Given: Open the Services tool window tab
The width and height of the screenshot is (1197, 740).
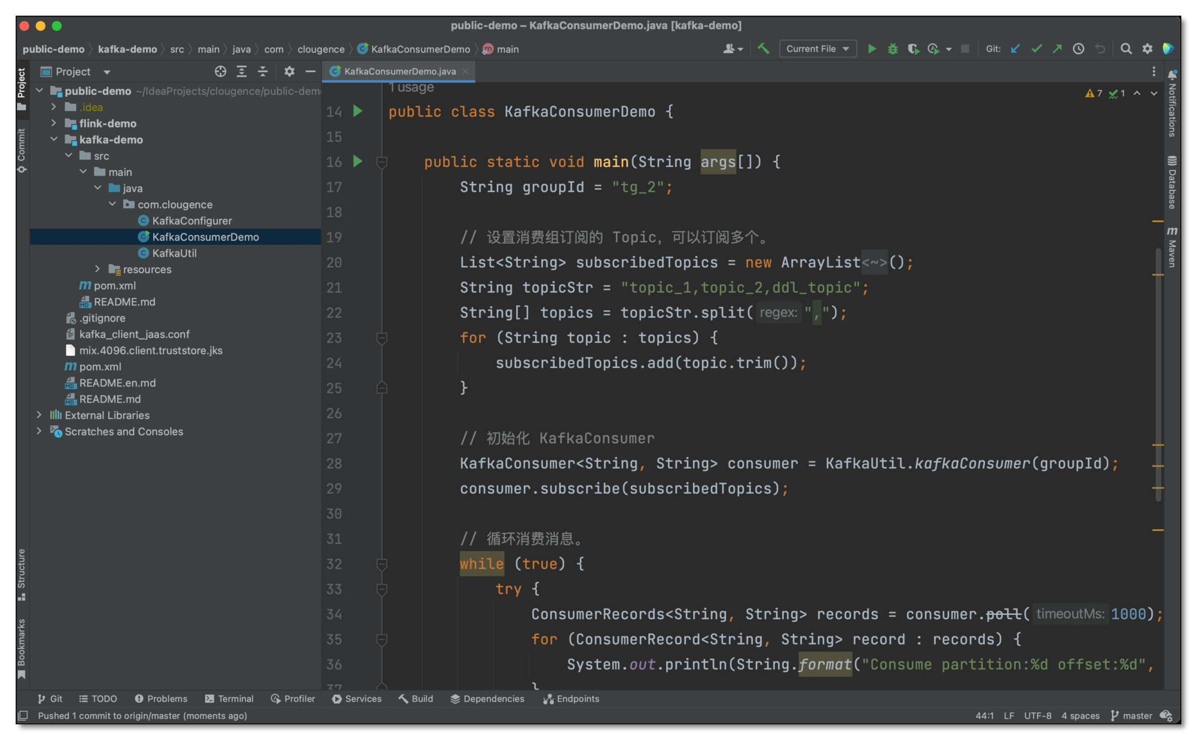Looking at the screenshot, I should (x=357, y=698).
